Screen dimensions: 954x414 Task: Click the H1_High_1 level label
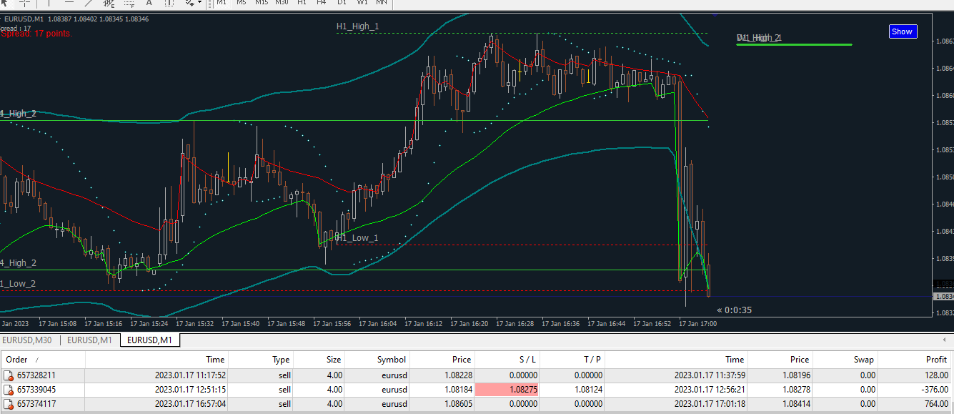click(357, 26)
